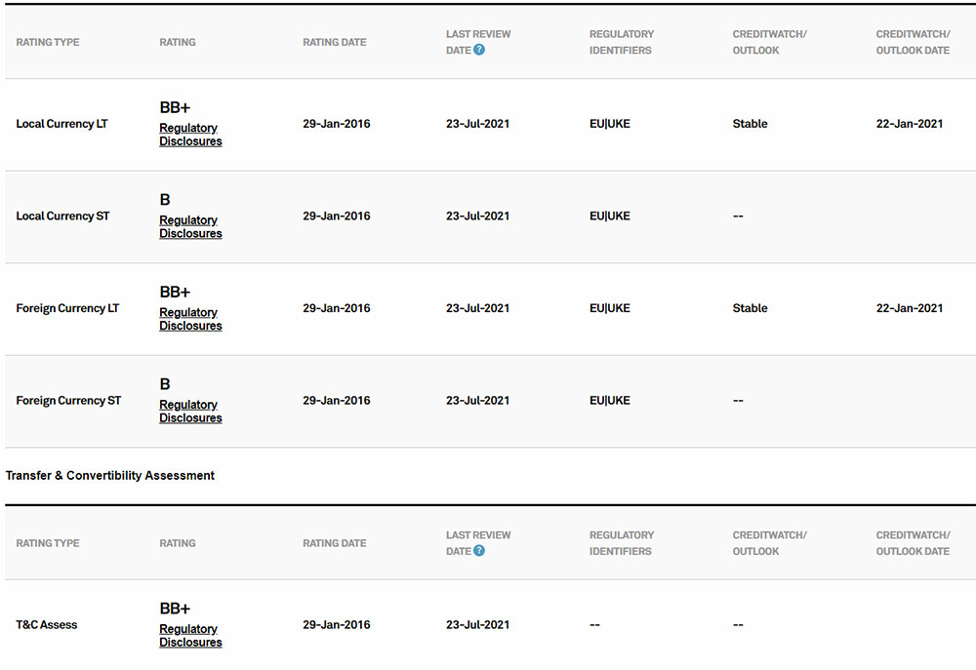Click the Rating Type header in the top table
The height and width of the screenshot is (670, 976).
tap(48, 43)
